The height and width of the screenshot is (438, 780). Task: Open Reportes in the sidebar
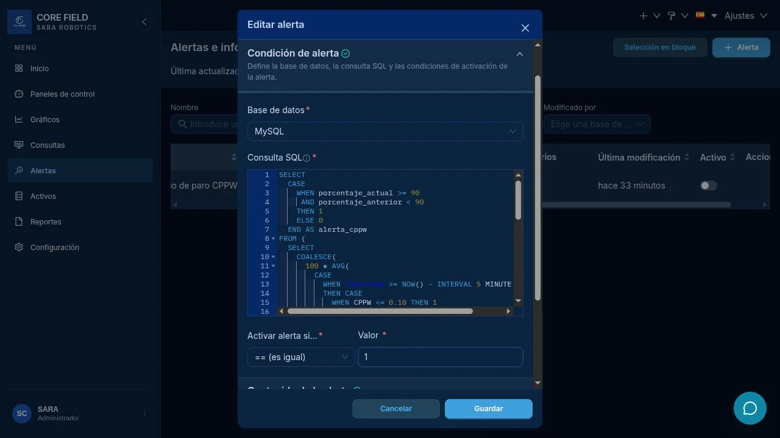pos(80,221)
